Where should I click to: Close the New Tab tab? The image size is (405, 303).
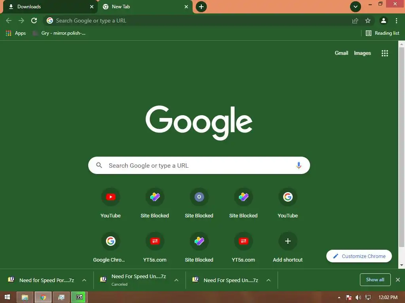186,7
